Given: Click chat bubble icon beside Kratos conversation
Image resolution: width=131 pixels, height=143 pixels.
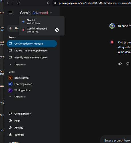Looking at the screenshot, I should [x=10, y=51].
